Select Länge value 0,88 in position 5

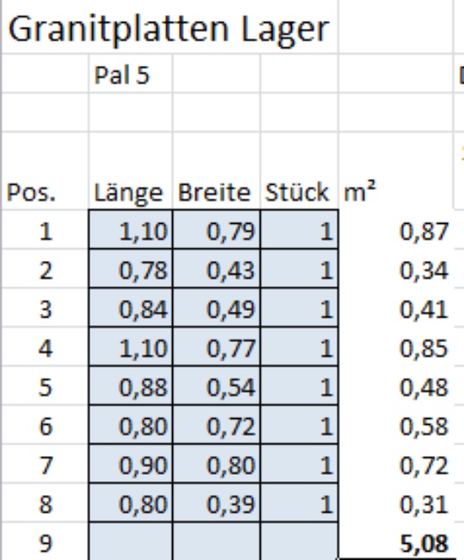[131, 385]
